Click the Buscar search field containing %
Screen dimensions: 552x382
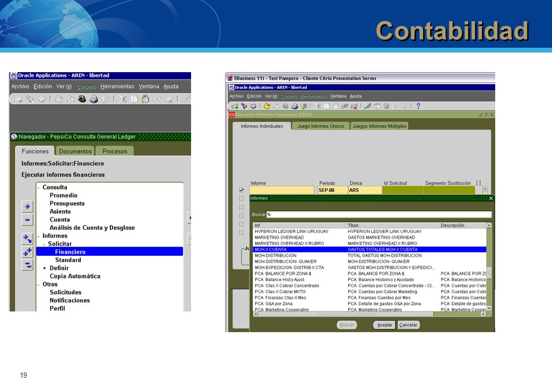(x=378, y=214)
